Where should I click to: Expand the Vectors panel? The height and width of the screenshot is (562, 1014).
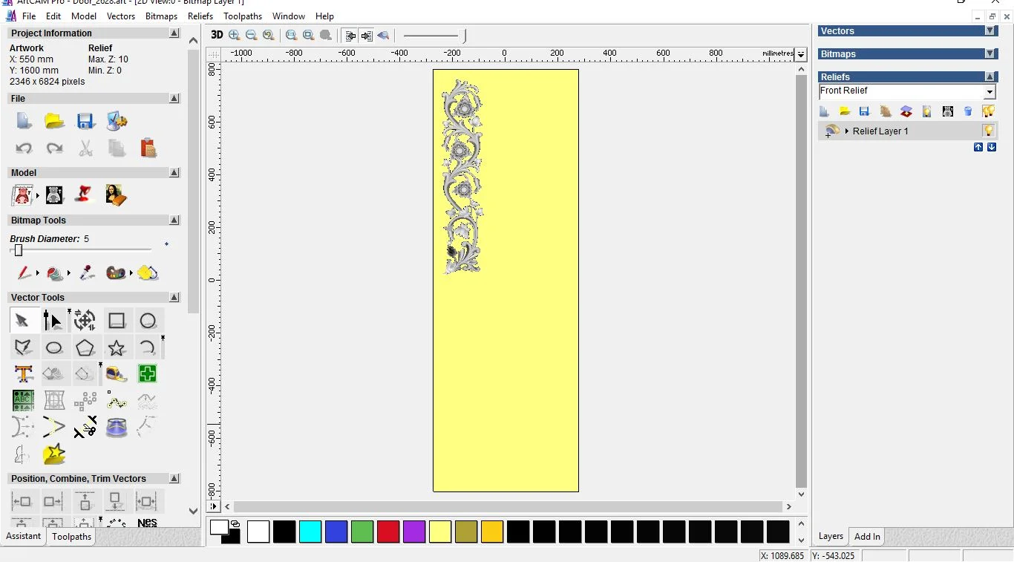(x=990, y=31)
